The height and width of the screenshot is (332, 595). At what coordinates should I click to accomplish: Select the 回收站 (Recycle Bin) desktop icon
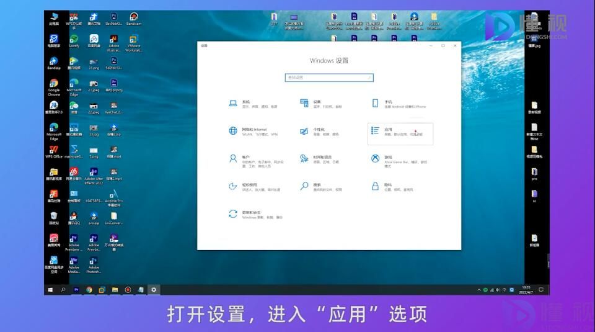54,219
